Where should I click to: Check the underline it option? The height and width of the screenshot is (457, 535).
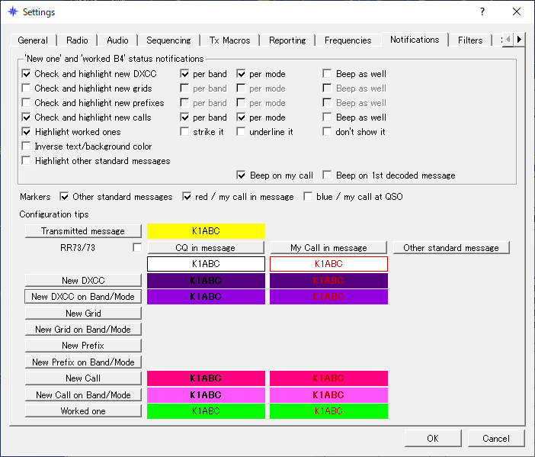[x=241, y=132]
